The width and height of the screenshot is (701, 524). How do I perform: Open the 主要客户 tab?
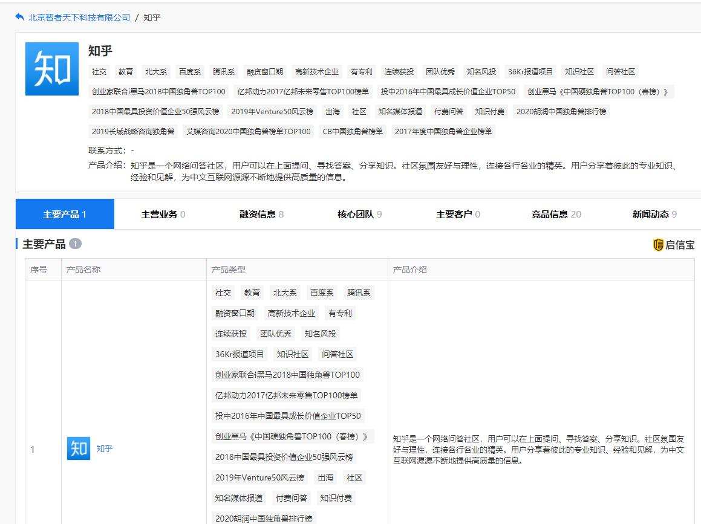click(458, 214)
